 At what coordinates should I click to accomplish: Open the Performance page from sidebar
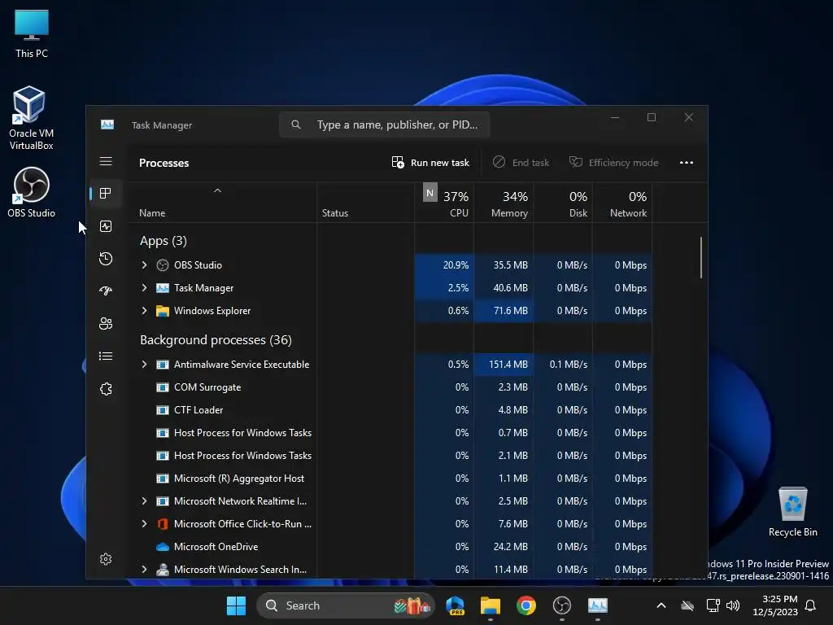click(x=106, y=226)
